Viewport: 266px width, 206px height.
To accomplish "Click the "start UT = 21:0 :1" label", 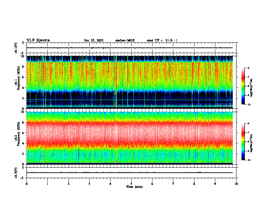I will click(x=162, y=40).
